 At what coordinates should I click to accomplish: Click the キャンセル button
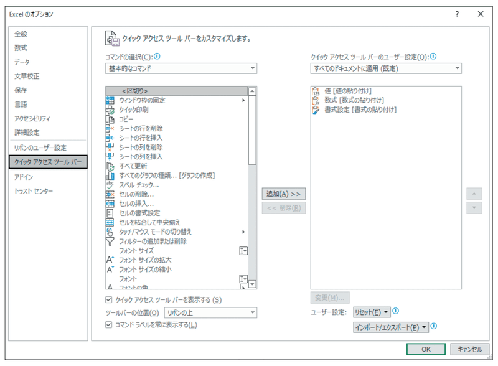pyautogui.click(x=470, y=349)
